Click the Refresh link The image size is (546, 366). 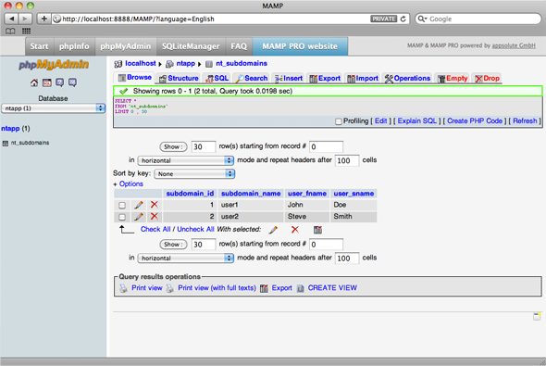525,121
